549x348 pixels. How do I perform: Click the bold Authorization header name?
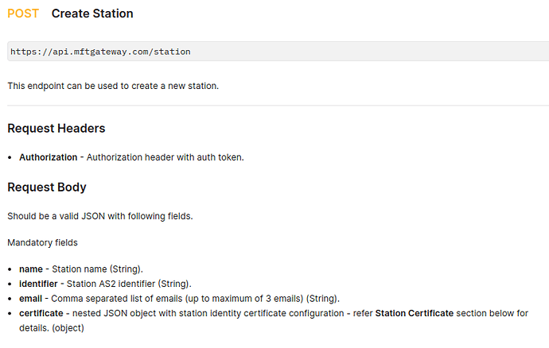pos(49,157)
